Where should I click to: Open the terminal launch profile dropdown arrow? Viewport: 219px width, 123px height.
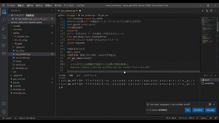point(208,76)
